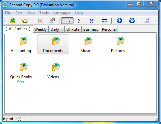
Task: Open the Language menu
Action: [x=62, y=13]
